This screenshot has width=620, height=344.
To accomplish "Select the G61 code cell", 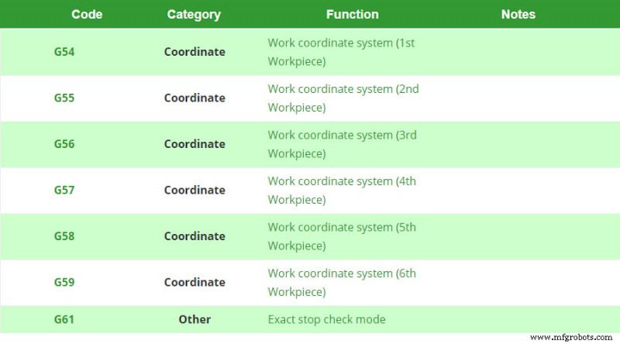I will 64,319.
